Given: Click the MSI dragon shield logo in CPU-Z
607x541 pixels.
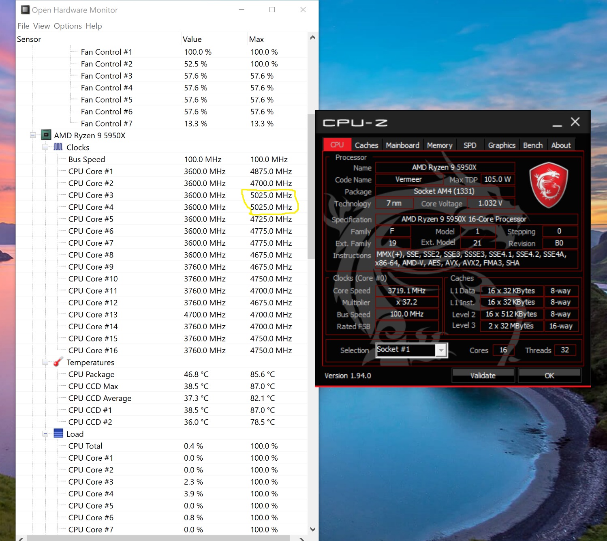Looking at the screenshot, I should [549, 185].
